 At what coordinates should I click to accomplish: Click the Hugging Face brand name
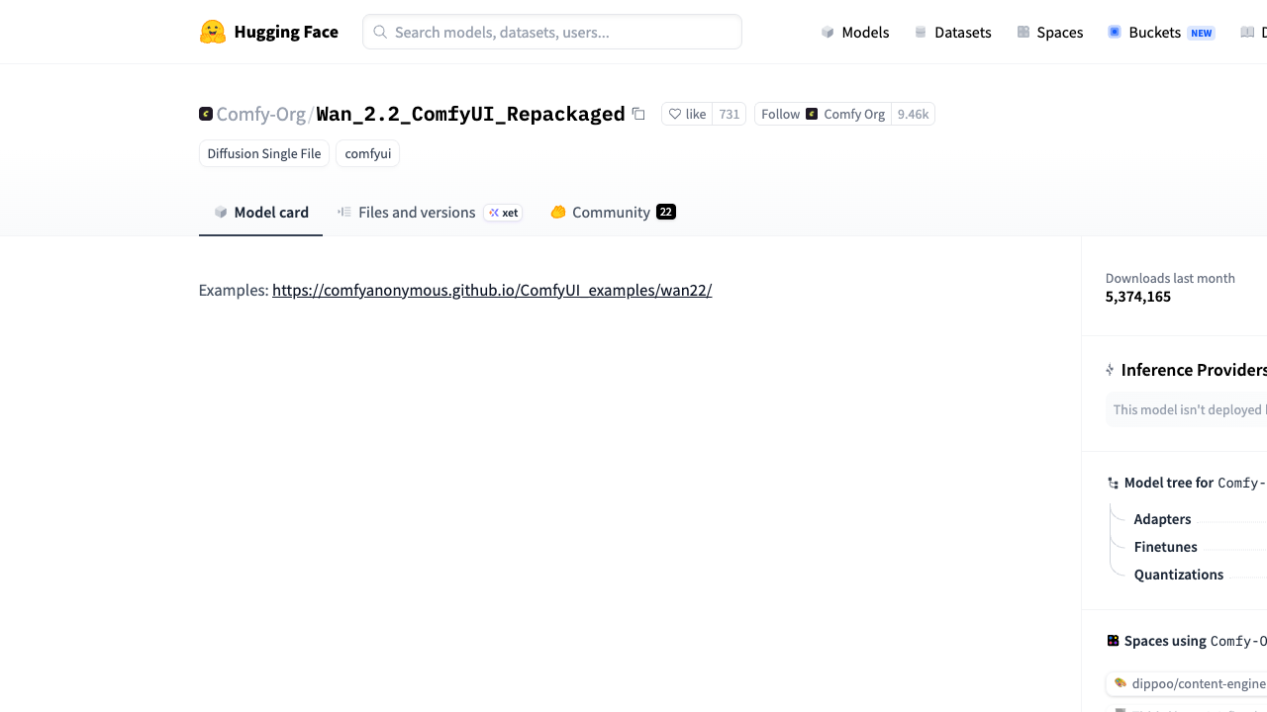(286, 32)
